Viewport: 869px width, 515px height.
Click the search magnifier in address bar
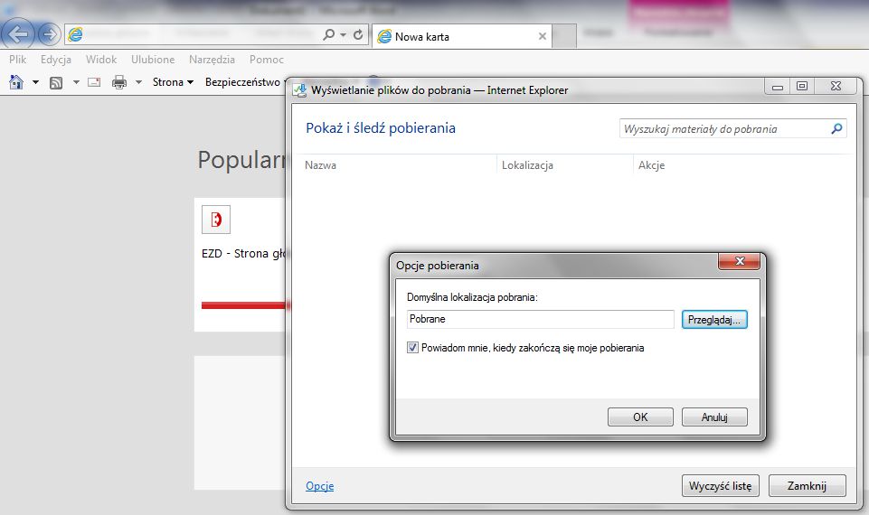(x=328, y=34)
